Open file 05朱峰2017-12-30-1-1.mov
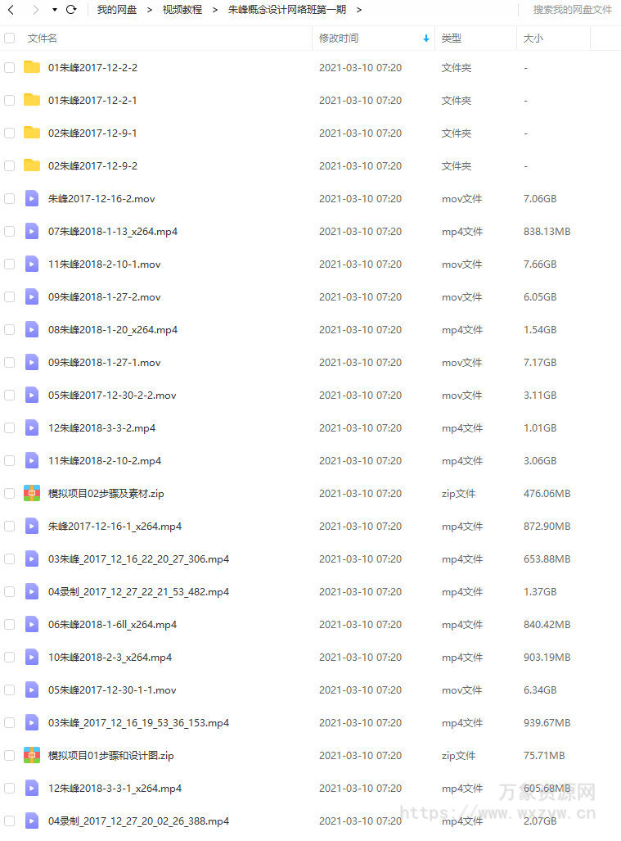The height and width of the screenshot is (841, 621). (112, 690)
